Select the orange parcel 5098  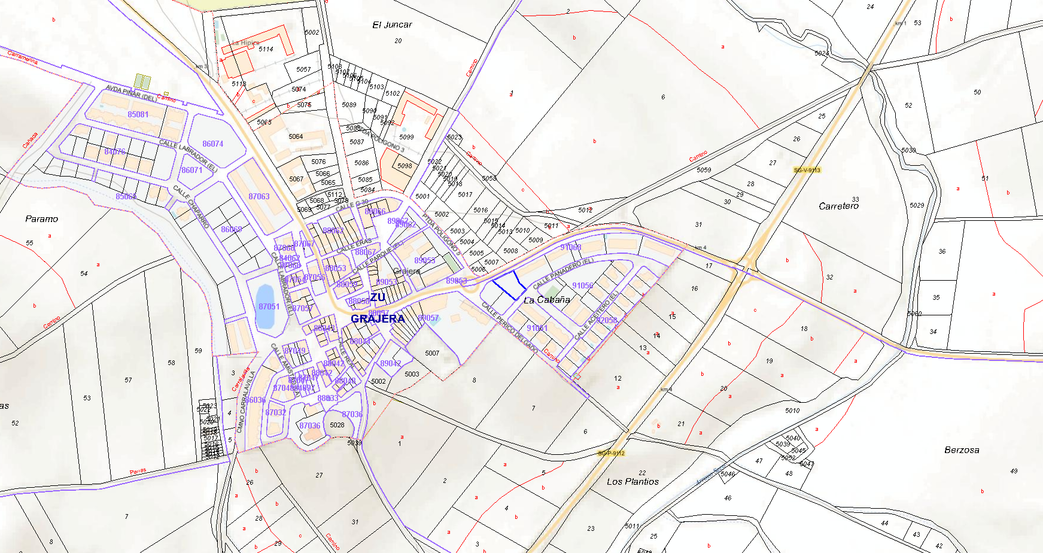click(x=405, y=166)
